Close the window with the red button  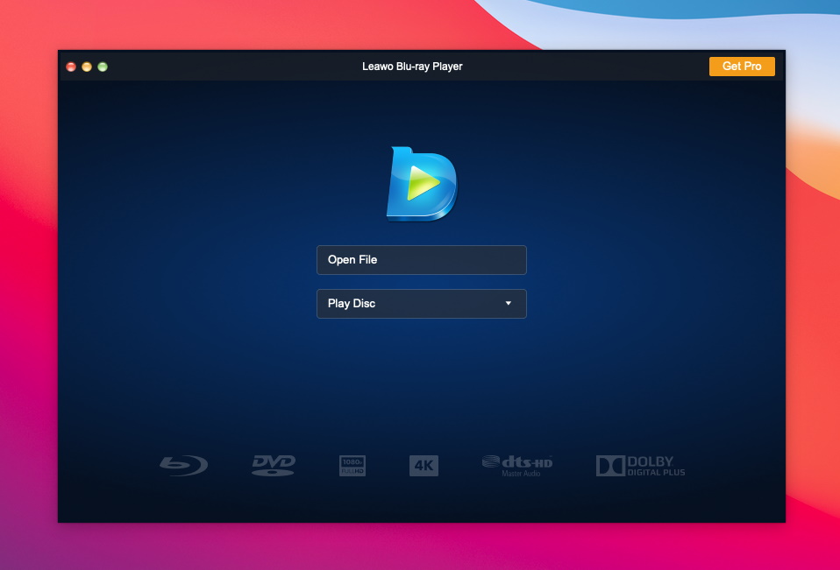71,67
